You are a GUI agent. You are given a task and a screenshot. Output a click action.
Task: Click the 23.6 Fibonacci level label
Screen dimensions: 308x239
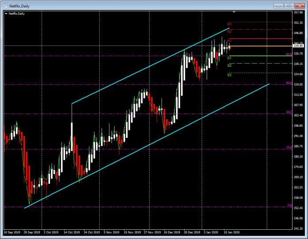click(289, 148)
